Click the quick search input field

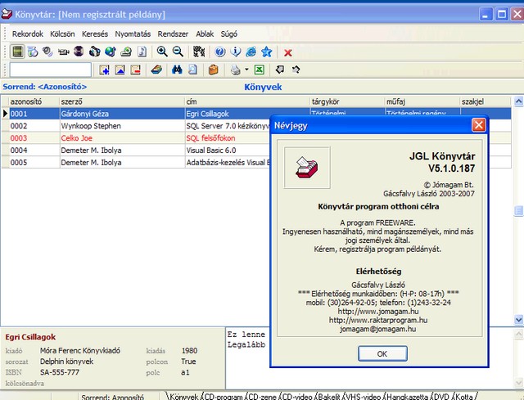[x=51, y=70]
